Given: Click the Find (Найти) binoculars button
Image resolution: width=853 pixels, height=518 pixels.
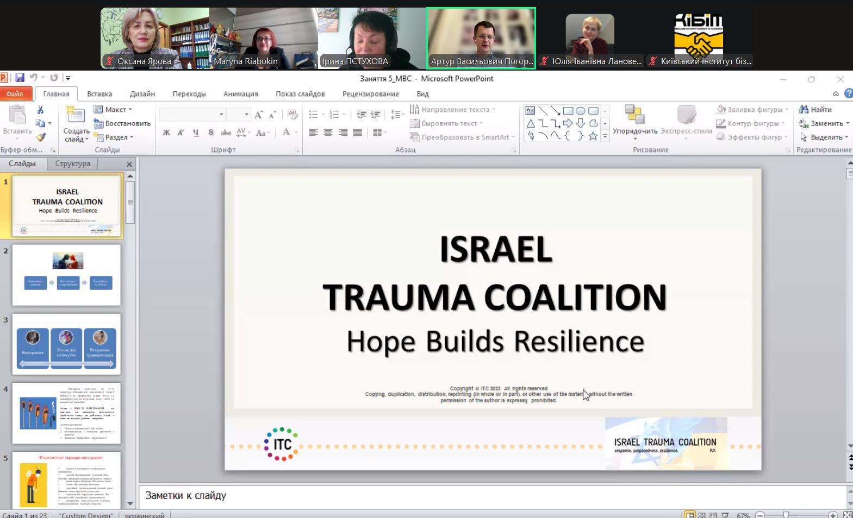Looking at the screenshot, I should click(815, 110).
